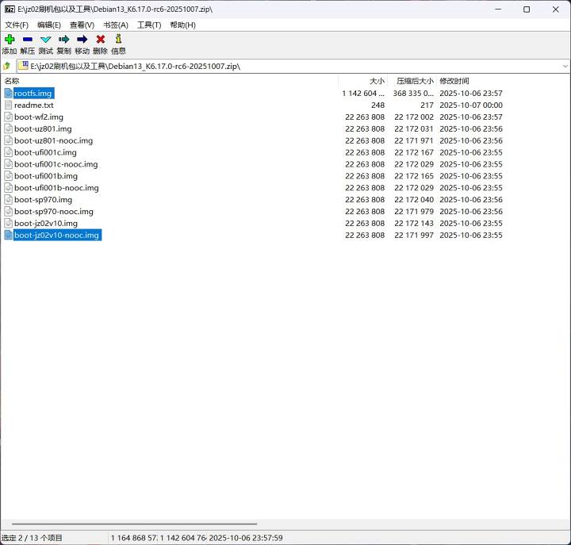Select the file name readme.txt

[34, 106]
